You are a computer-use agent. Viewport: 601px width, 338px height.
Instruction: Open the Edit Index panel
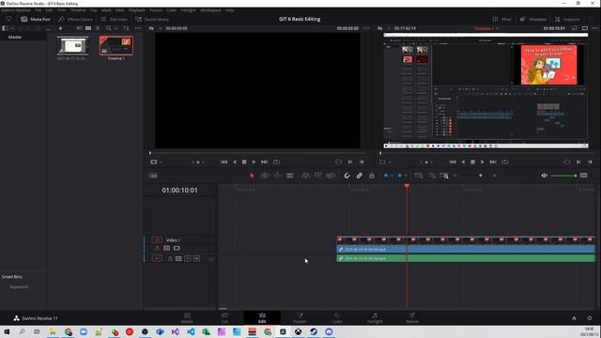(x=114, y=19)
